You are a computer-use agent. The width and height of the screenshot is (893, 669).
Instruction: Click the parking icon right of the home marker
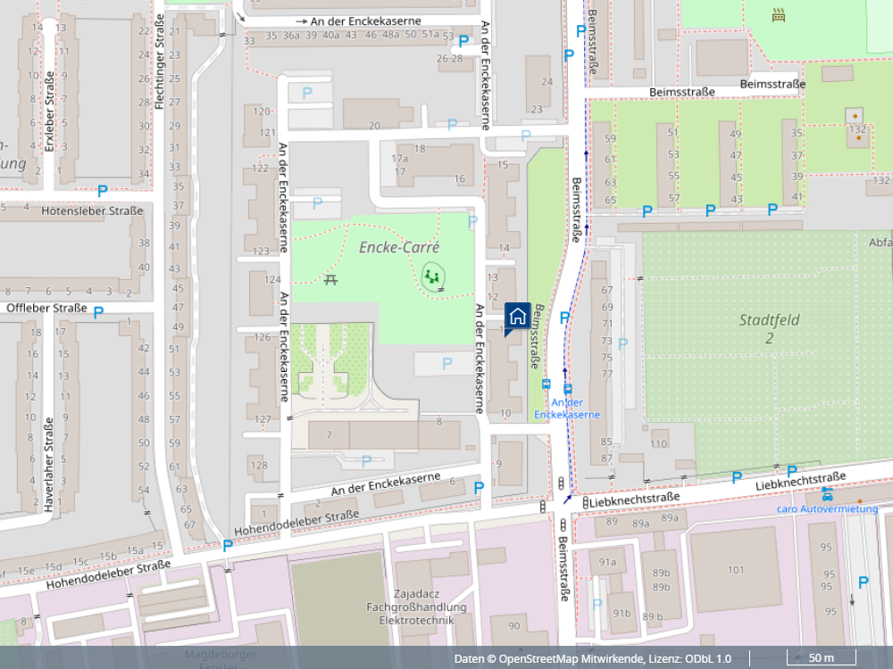point(564,318)
